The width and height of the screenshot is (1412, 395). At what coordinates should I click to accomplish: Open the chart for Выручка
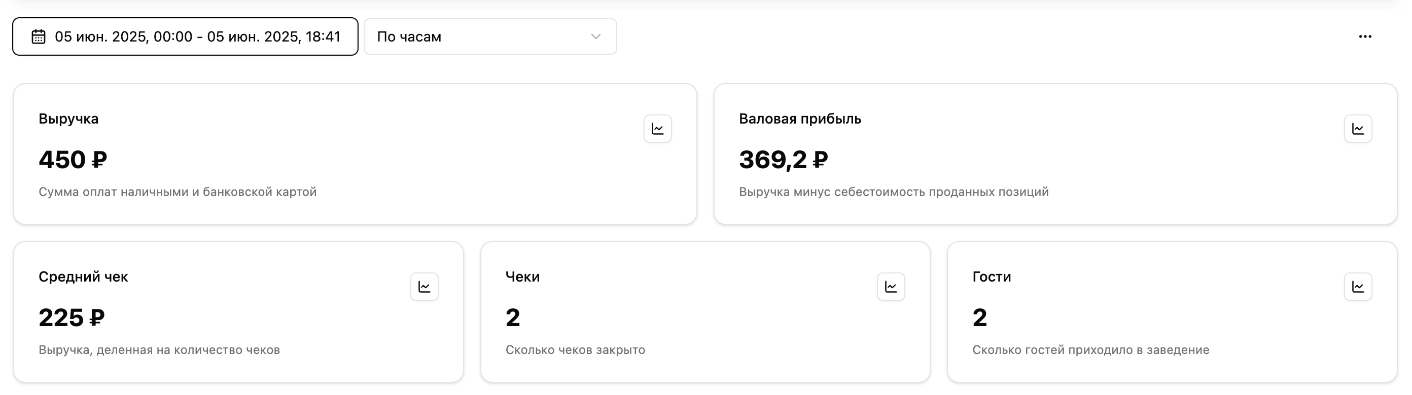click(x=657, y=129)
